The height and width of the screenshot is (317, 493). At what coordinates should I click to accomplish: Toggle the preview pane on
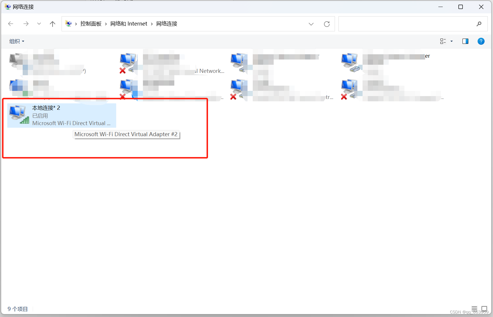[x=465, y=41]
